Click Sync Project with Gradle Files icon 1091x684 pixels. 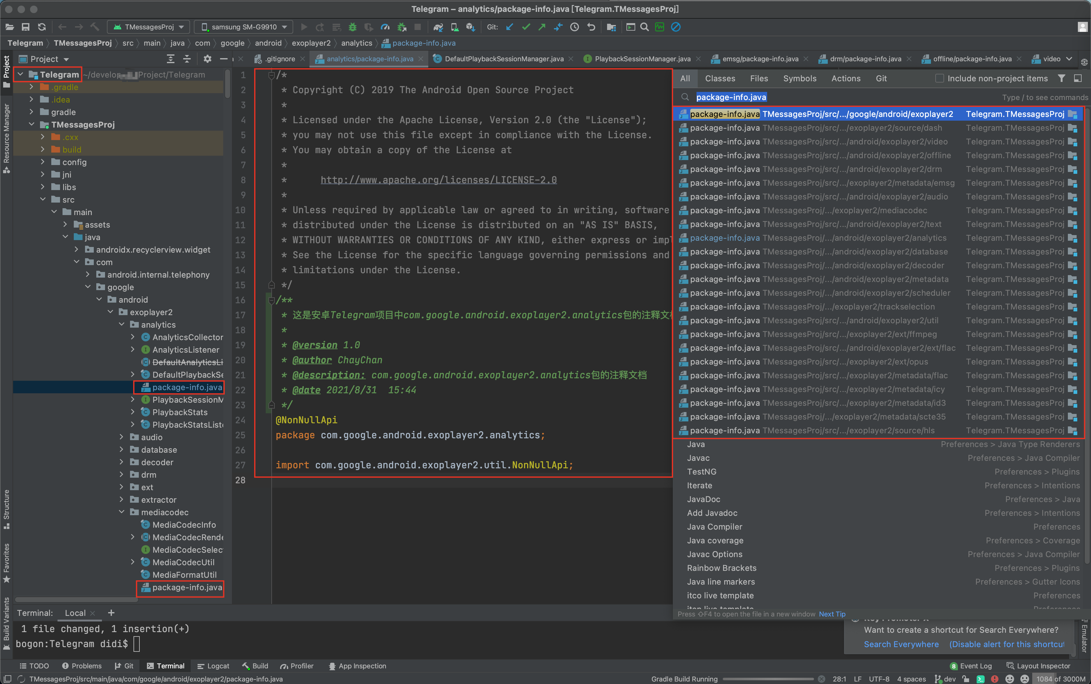click(x=438, y=27)
